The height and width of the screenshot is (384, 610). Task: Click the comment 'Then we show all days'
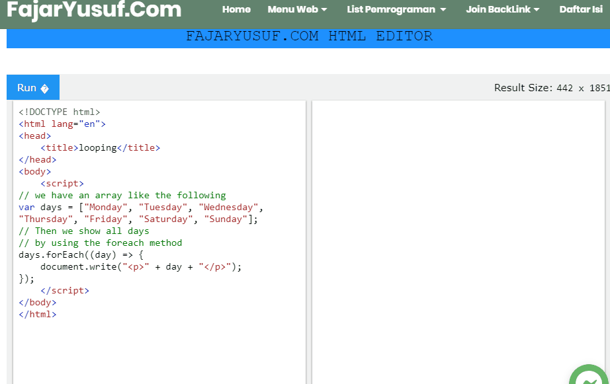(84, 231)
